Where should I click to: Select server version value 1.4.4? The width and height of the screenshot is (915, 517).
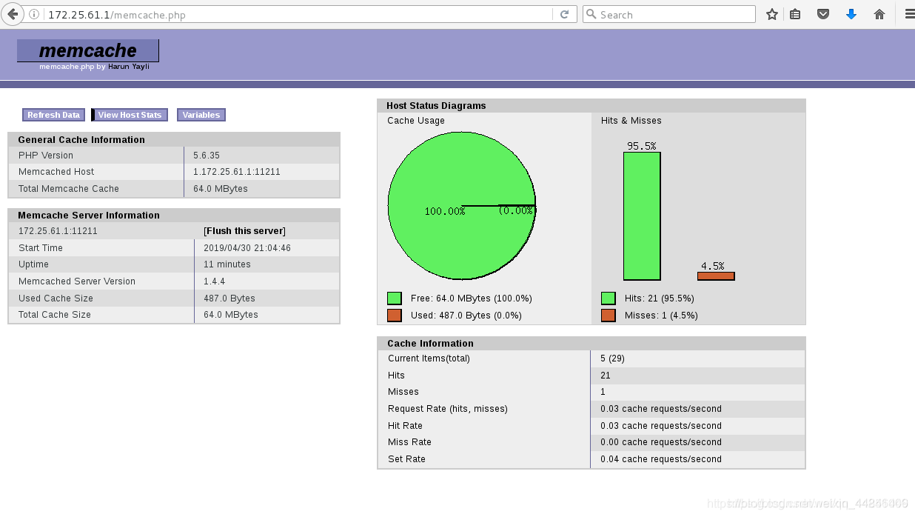[x=215, y=281]
